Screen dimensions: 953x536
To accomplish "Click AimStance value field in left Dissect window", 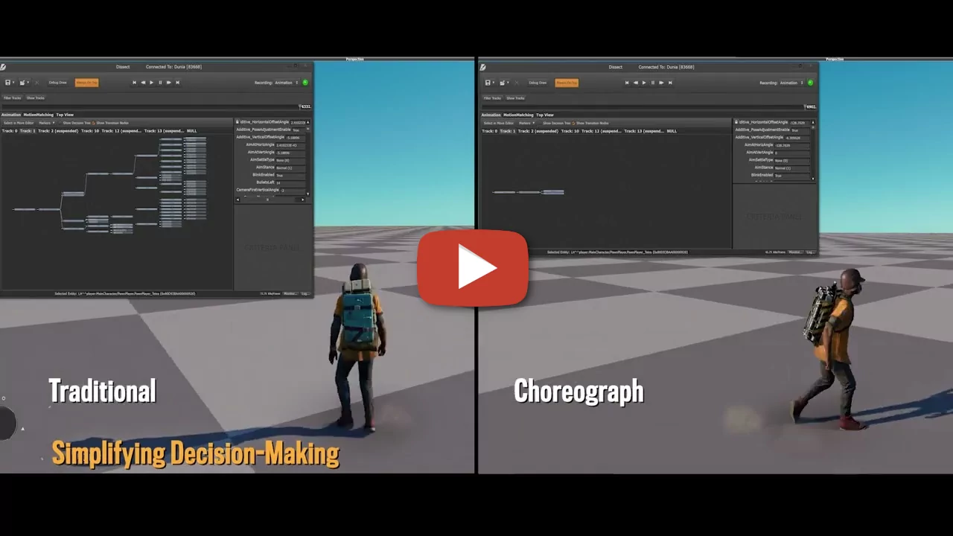I will pos(290,167).
